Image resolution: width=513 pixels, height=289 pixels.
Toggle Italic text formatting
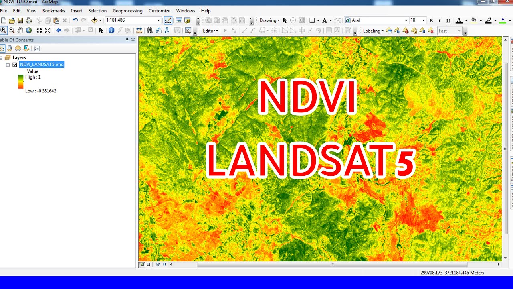pyautogui.click(x=439, y=20)
